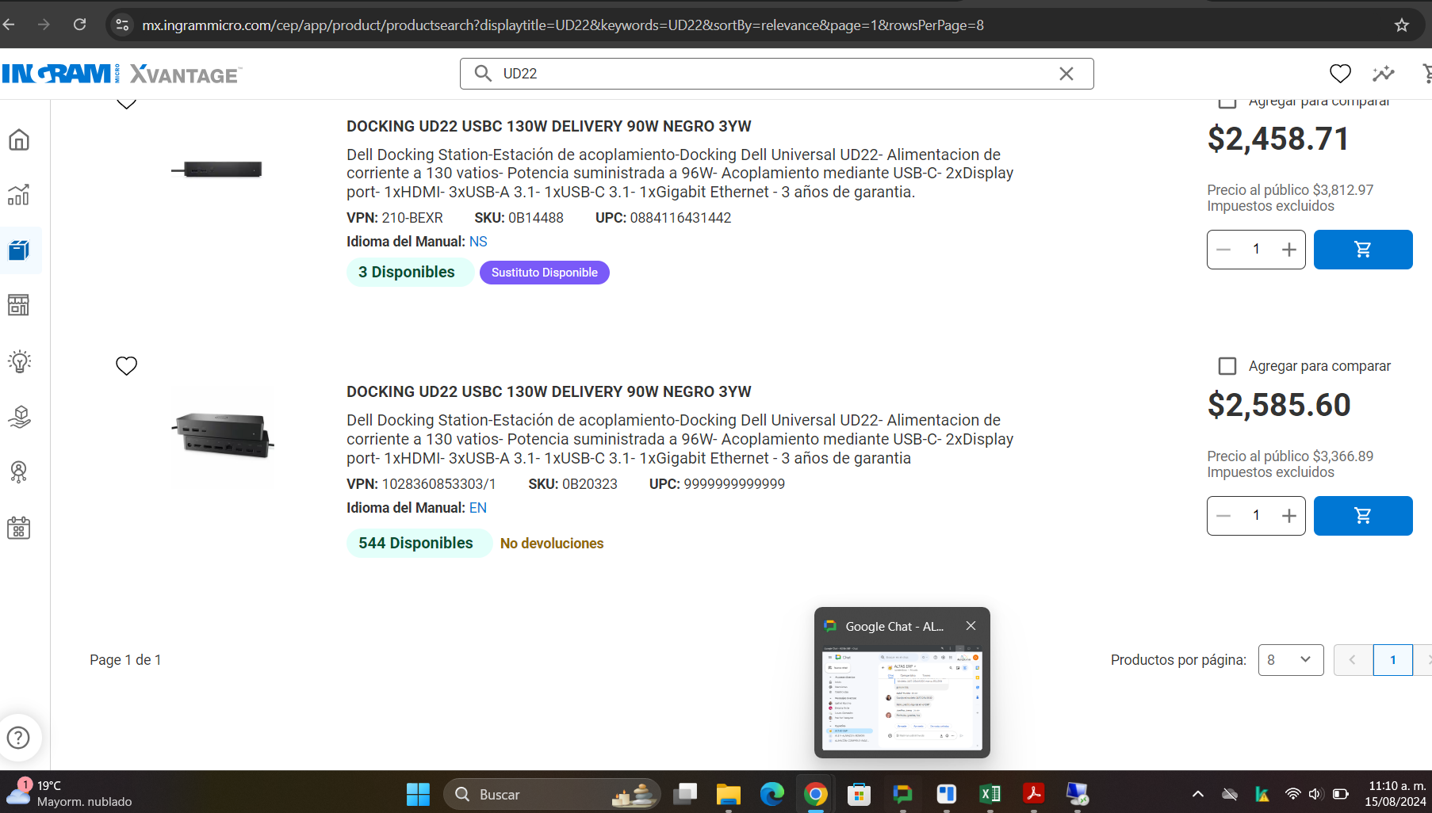Go back in browser history
This screenshot has height=813, width=1432.
[9, 25]
